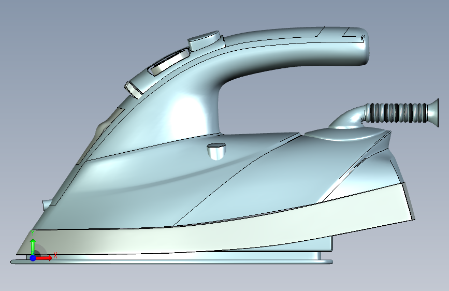Image resolution: width=449 pixels, height=291 pixels.
Task: Select the blue Z axis origin dot
Action: click(x=33, y=258)
